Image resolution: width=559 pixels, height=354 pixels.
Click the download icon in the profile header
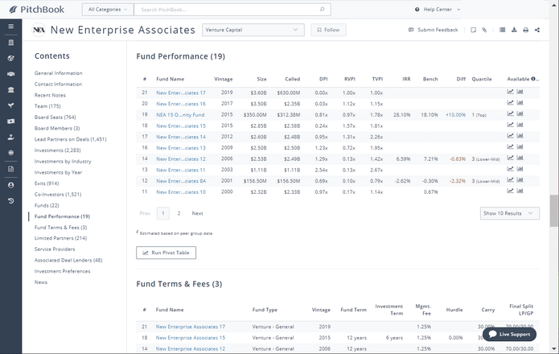pyautogui.click(x=515, y=30)
